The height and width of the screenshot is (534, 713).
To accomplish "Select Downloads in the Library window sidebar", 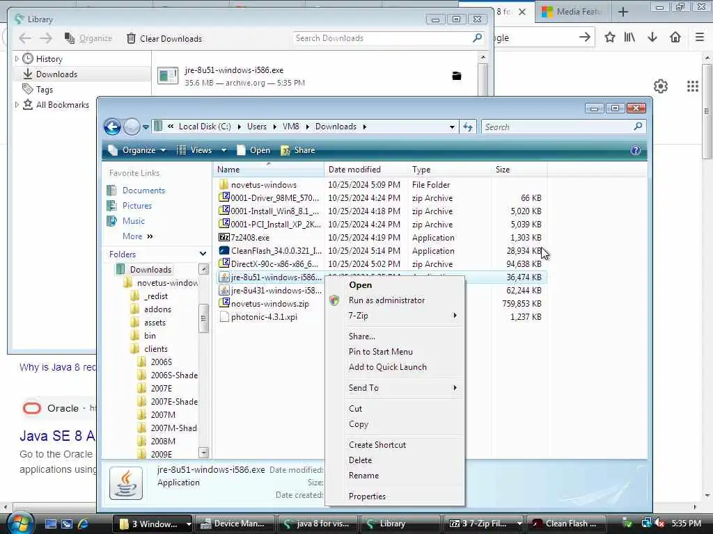I will pyautogui.click(x=56, y=74).
